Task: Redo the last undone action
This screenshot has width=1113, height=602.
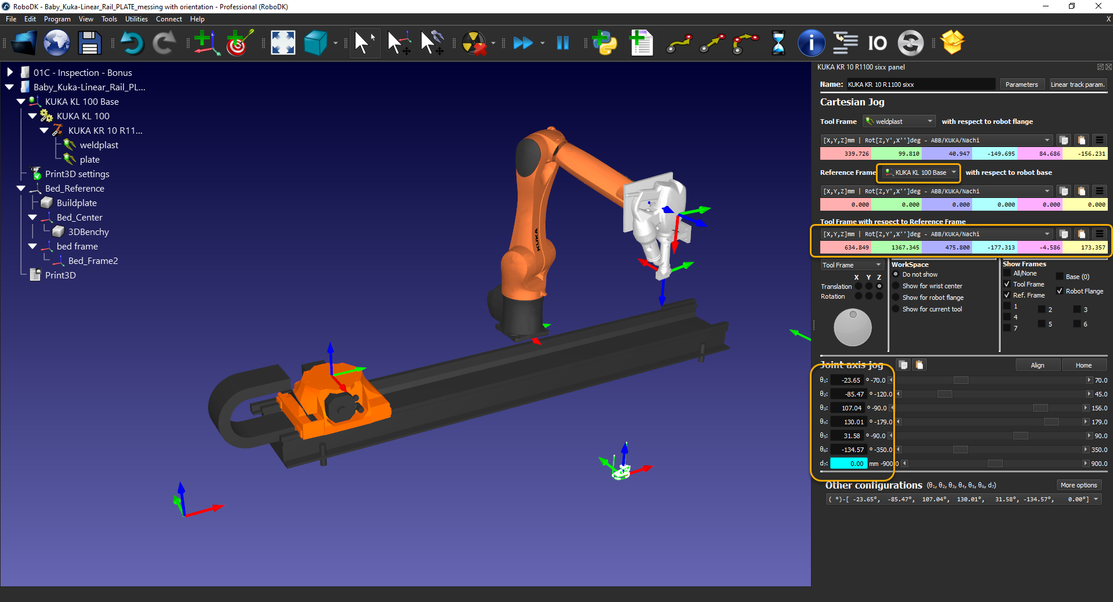Action: point(165,43)
